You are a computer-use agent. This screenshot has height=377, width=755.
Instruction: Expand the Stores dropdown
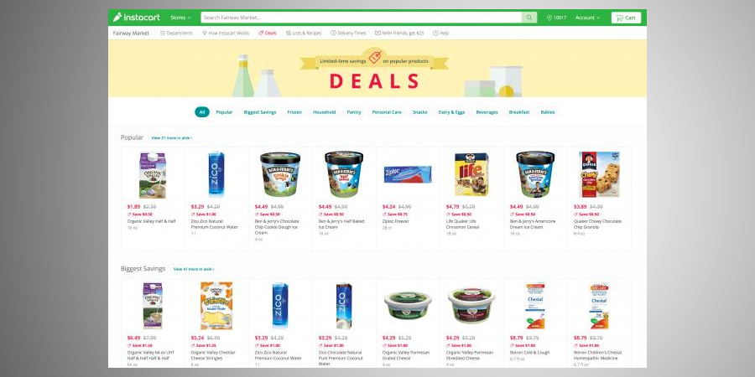(180, 18)
